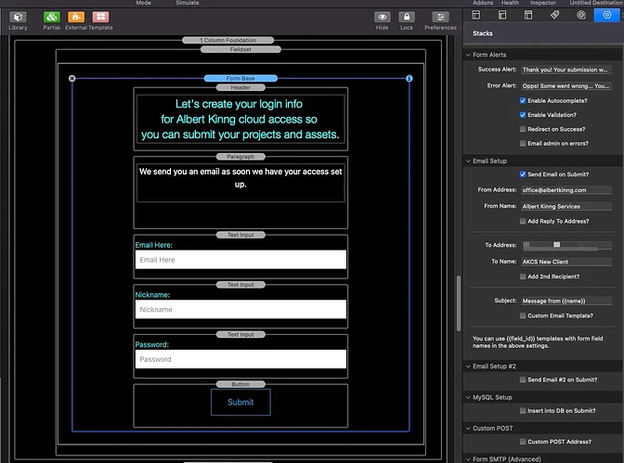Select the tag inspector icon
Screen dimensions: 624x463
click(x=554, y=15)
